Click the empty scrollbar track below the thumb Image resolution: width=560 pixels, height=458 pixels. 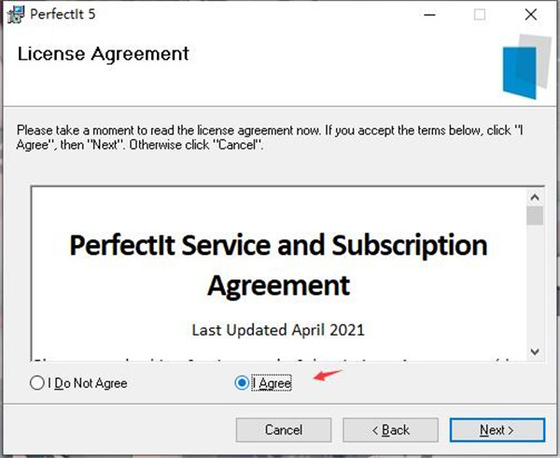(535, 290)
